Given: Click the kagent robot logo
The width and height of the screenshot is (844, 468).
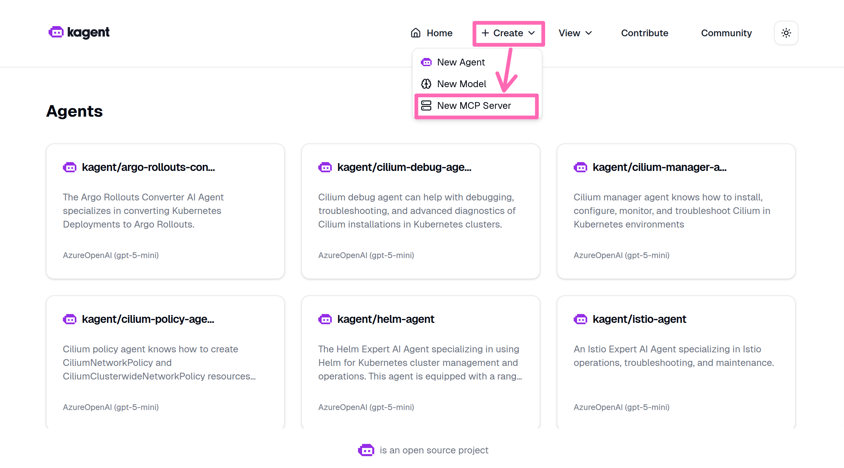Looking at the screenshot, I should [x=56, y=32].
